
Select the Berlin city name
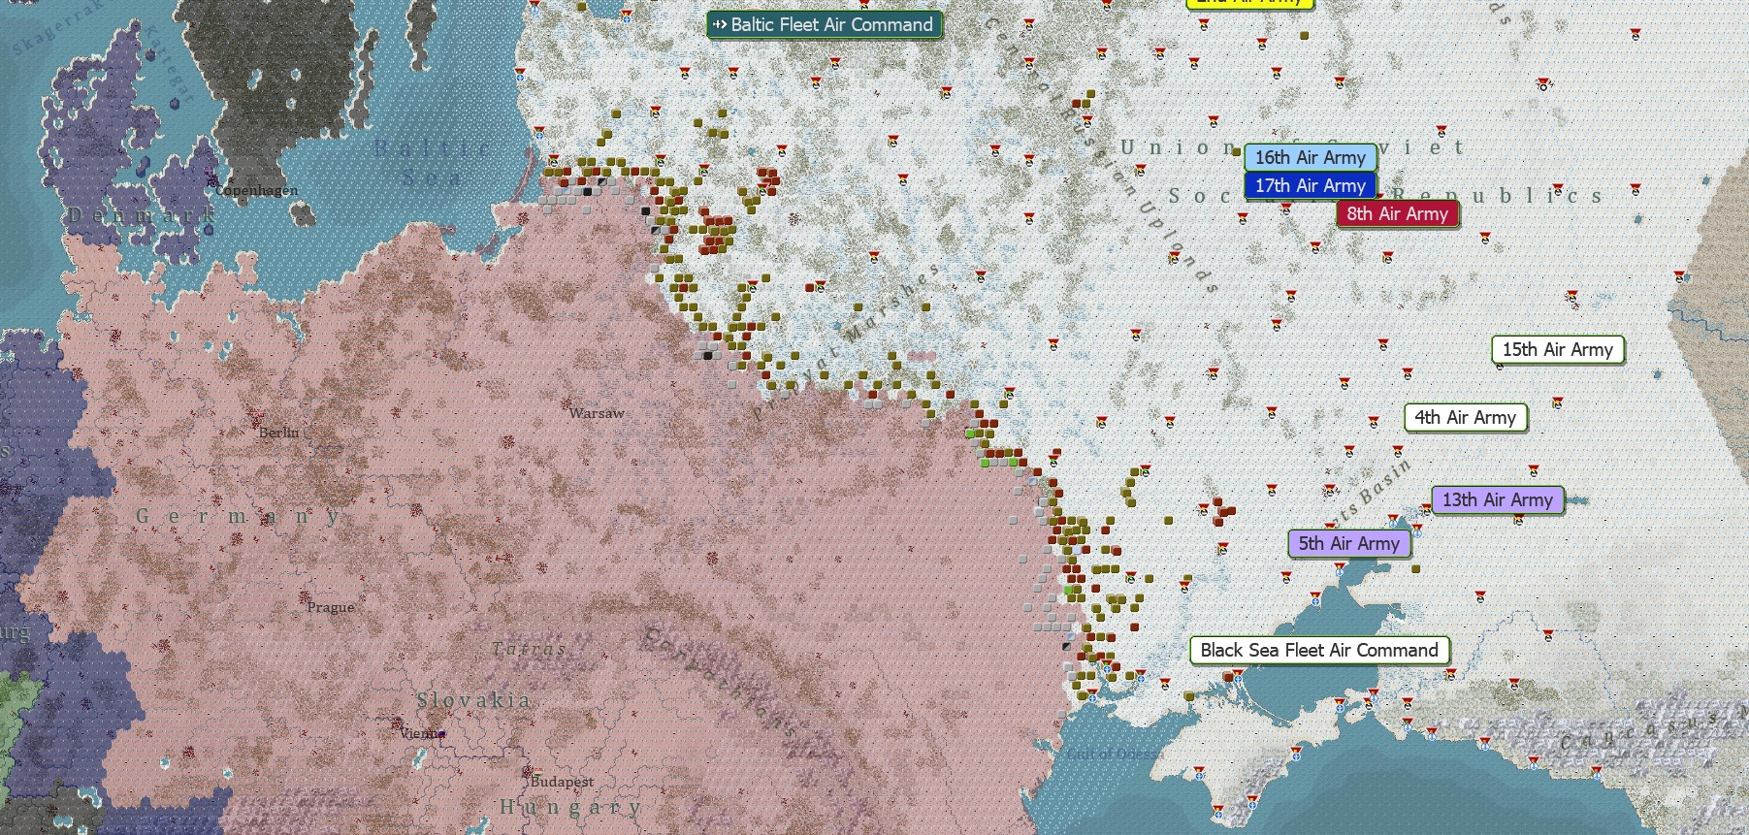tap(279, 433)
